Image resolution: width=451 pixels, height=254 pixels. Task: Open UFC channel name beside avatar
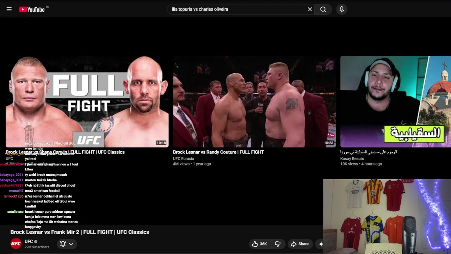tap(29, 242)
